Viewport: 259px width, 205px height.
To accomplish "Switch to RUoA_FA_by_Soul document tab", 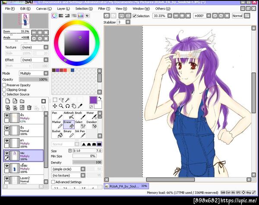I will click(126, 186).
